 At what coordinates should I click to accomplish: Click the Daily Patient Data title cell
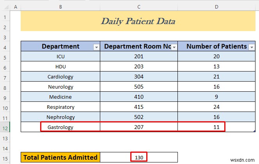point(138,21)
